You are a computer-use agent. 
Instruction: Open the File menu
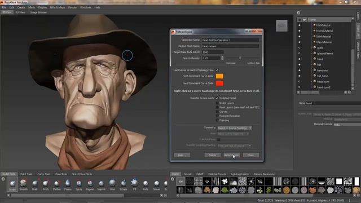pyautogui.click(x=4, y=7)
